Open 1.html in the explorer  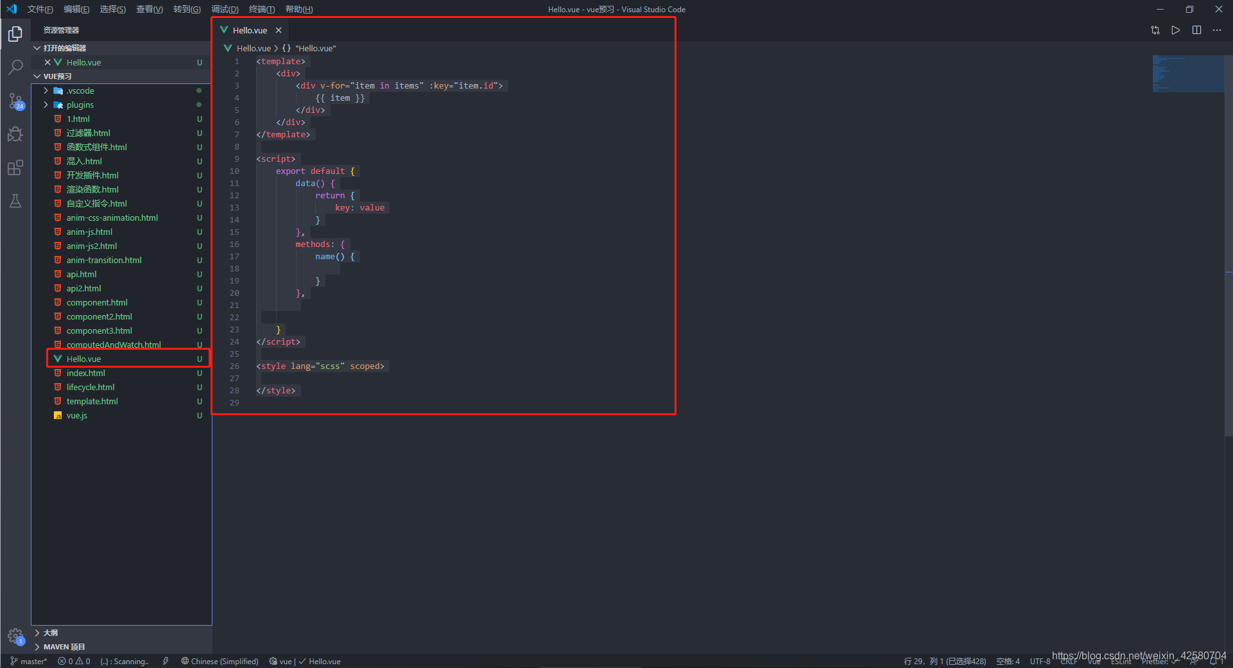click(x=122, y=119)
